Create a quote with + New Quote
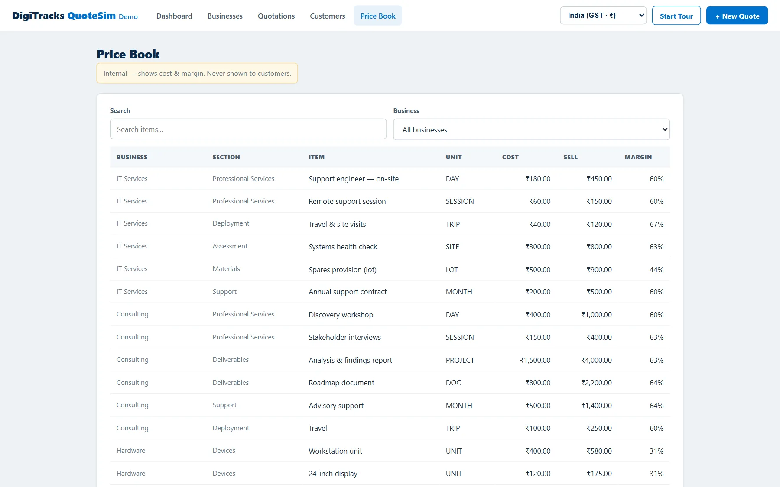780x487 pixels. (x=737, y=16)
